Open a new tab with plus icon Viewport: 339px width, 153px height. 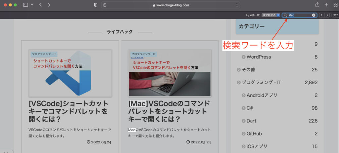pos(326,5)
